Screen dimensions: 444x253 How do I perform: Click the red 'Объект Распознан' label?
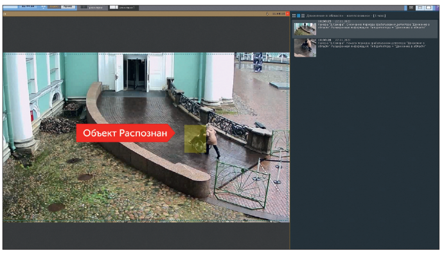pos(125,133)
